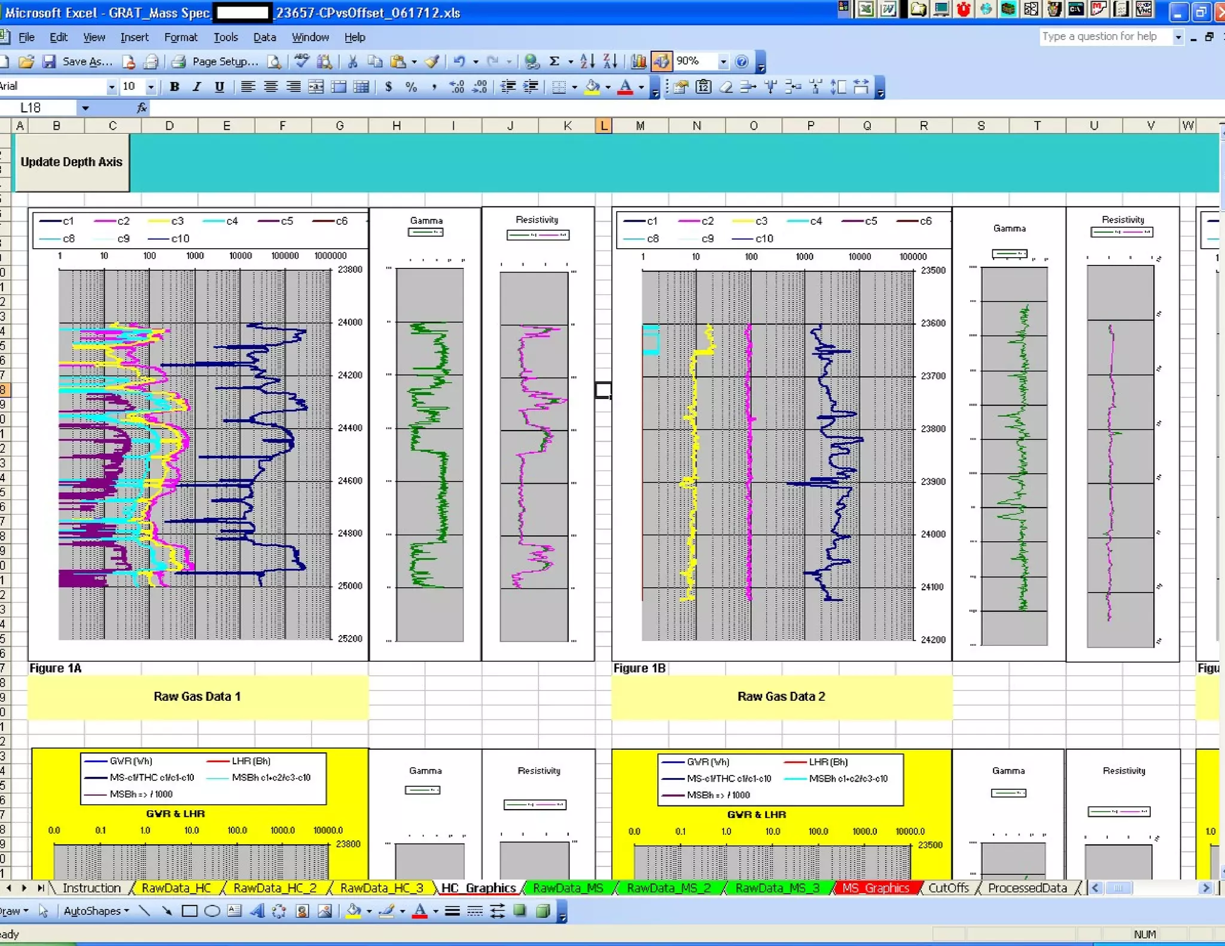Screen dimensions: 1225x946
Task: Click the Chart Wizard icon
Action: (x=638, y=62)
